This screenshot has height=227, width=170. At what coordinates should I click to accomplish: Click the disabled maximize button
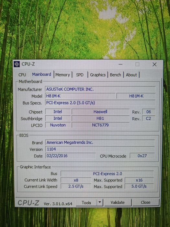(137, 64)
